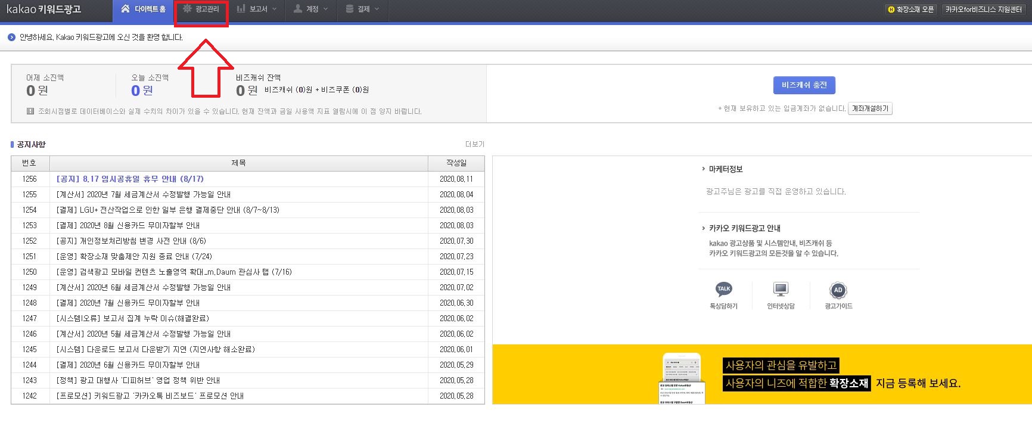Viewport: 1032px width, 429px height.
Task: Open notice 2020년 7월 세금계산서 수정발행 가능일 안내
Action: [144, 194]
